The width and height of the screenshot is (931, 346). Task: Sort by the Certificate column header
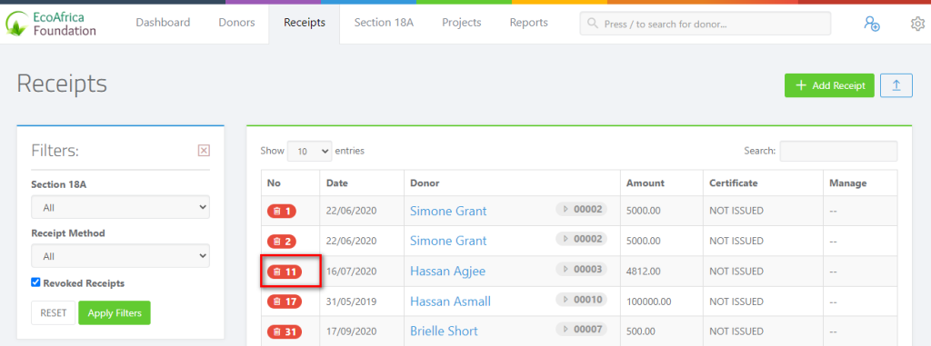pyautogui.click(x=764, y=183)
